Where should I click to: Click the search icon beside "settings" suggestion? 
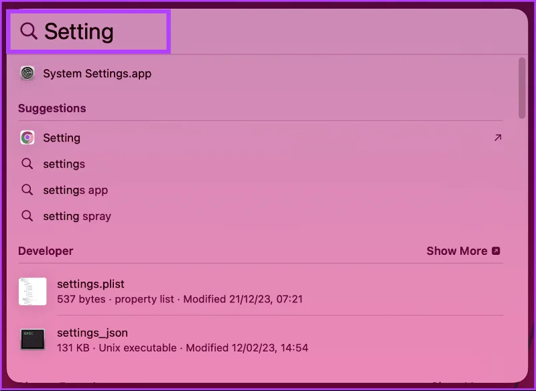(27, 164)
